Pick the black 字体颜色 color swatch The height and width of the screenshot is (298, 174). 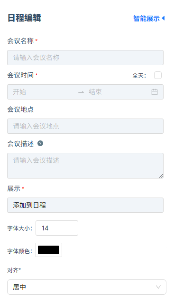pyautogui.click(x=48, y=250)
